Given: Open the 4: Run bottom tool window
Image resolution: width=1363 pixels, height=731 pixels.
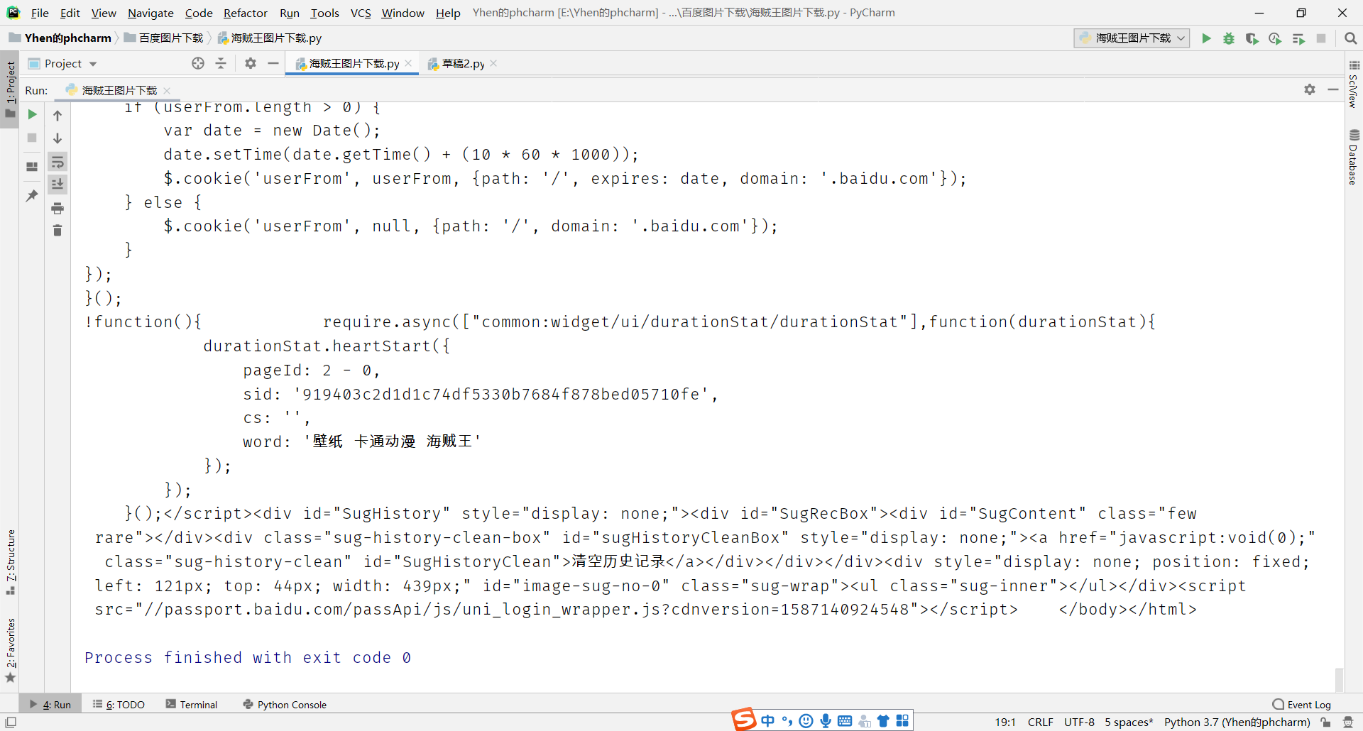Looking at the screenshot, I should click(x=50, y=705).
